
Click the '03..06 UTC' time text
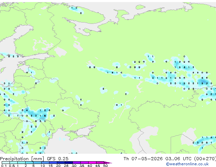[x=179, y=159]
